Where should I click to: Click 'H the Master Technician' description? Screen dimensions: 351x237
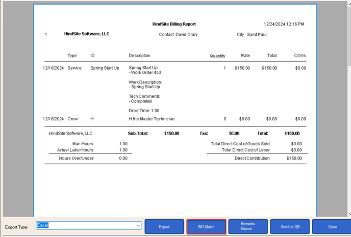[152, 119]
